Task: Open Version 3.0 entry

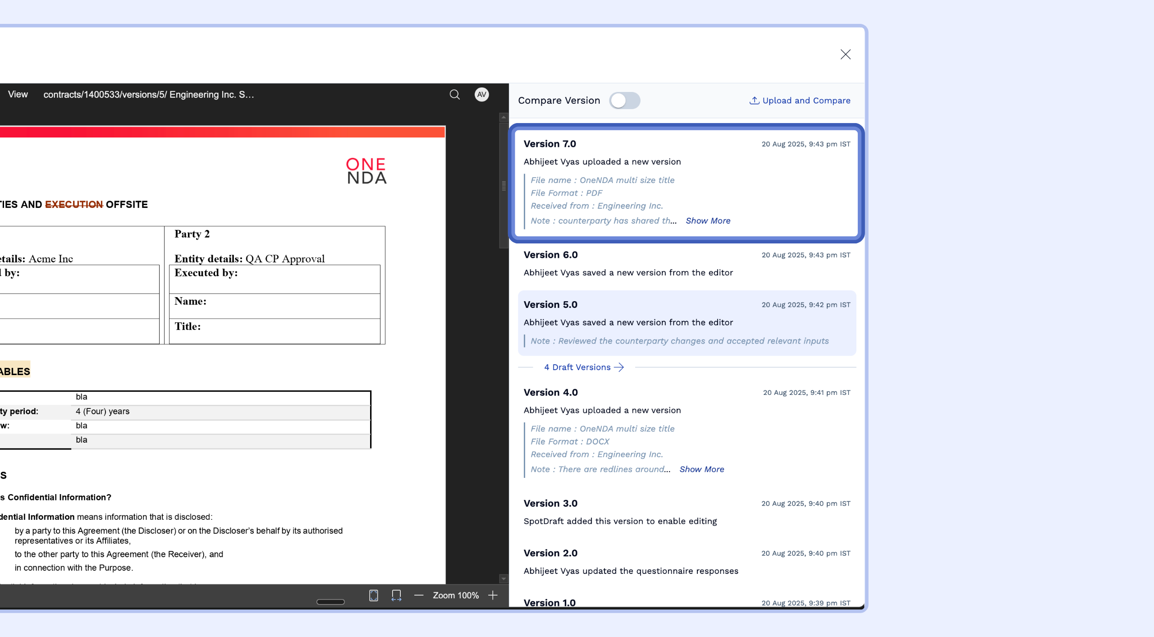Action: tap(687, 512)
